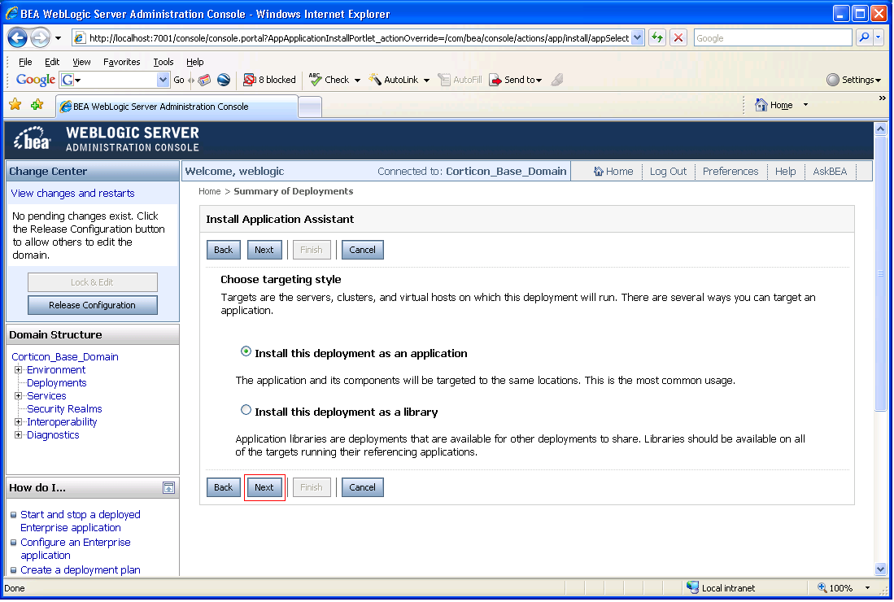Select Install this deployment as a library

pyautogui.click(x=246, y=410)
